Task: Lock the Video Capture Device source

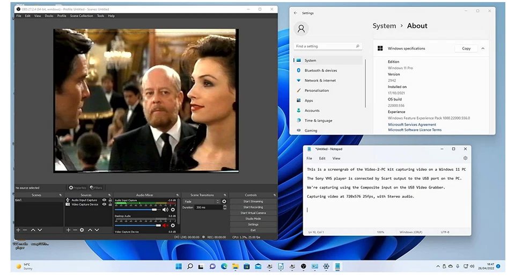Action: pos(110,205)
